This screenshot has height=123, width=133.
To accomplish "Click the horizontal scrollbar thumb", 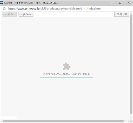I will [64, 121].
